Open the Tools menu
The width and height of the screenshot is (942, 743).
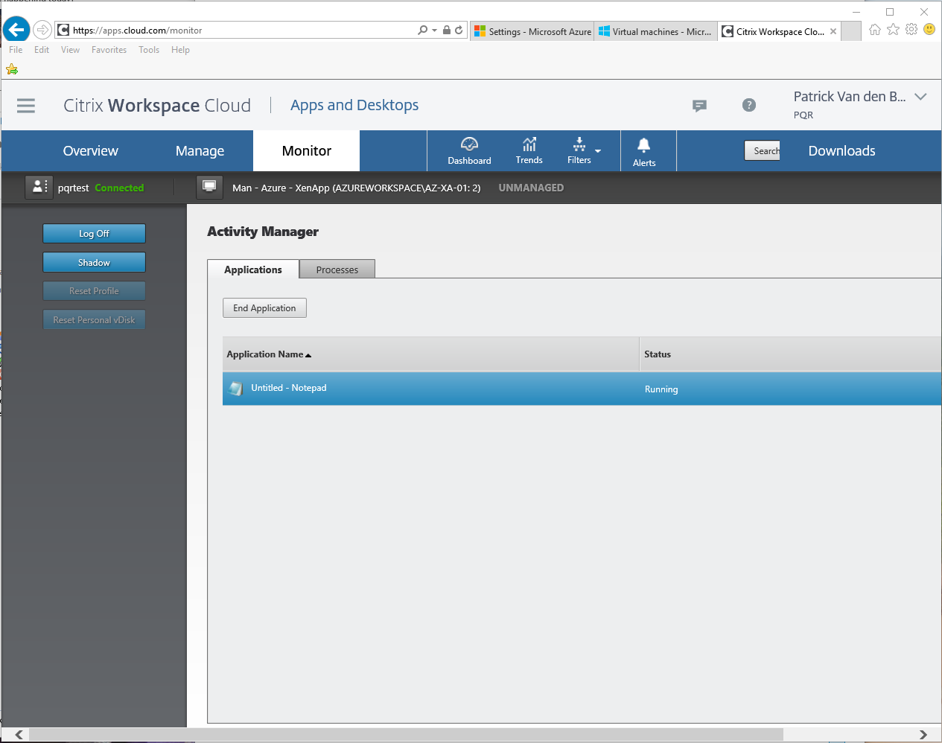pyautogui.click(x=149, y=50)
